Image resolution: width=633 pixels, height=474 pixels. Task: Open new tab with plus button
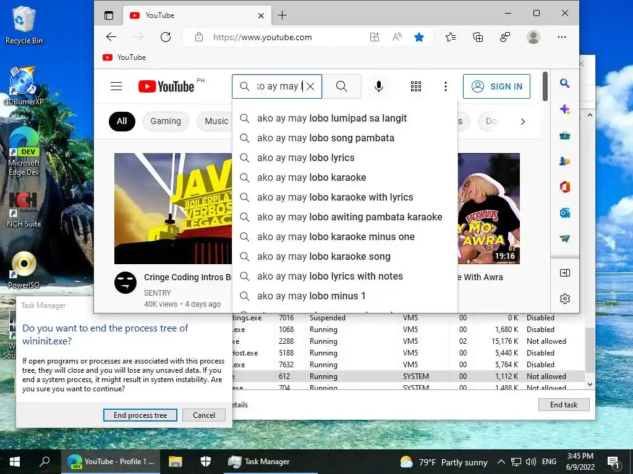[x=282, y=15]
